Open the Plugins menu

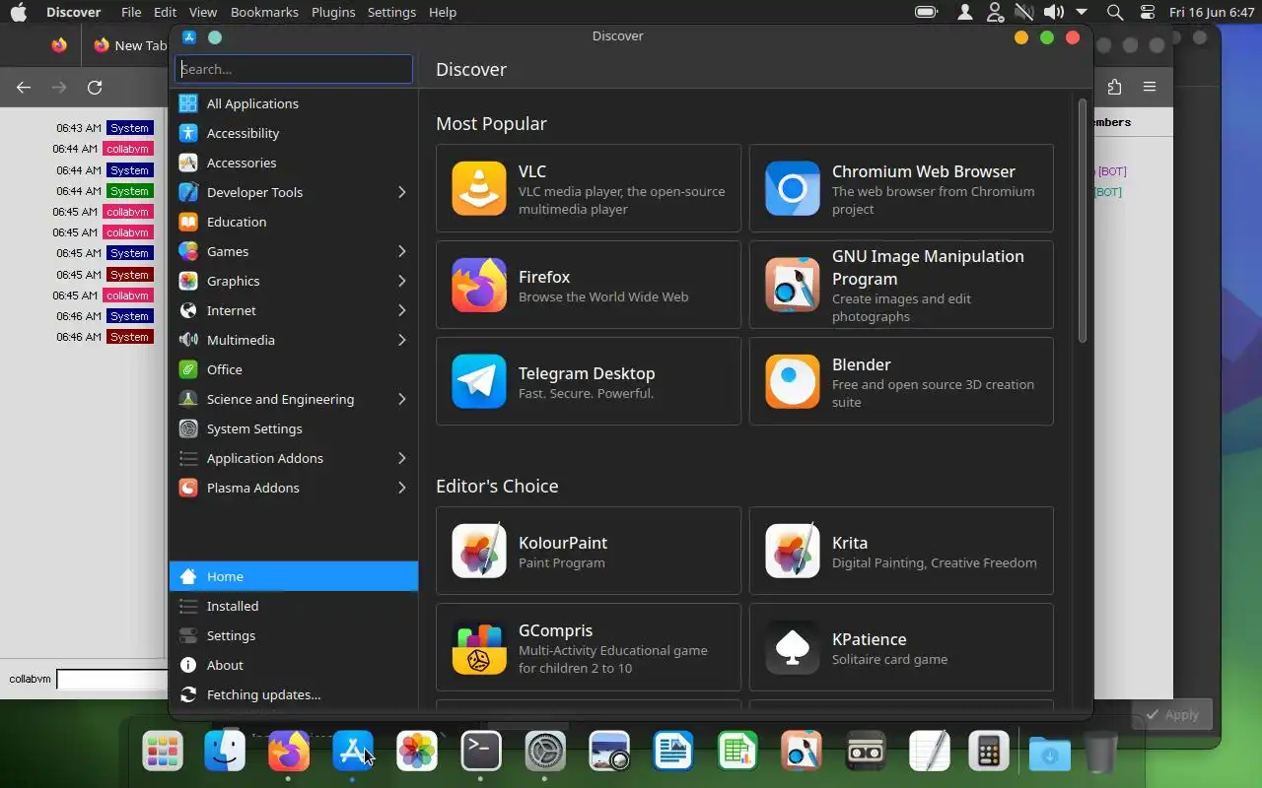333,12
